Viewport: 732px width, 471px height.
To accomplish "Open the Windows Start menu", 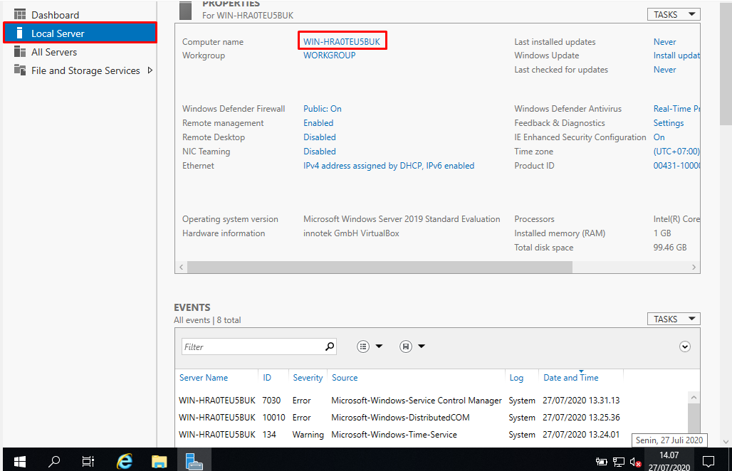I will click(x=19, y=460).
